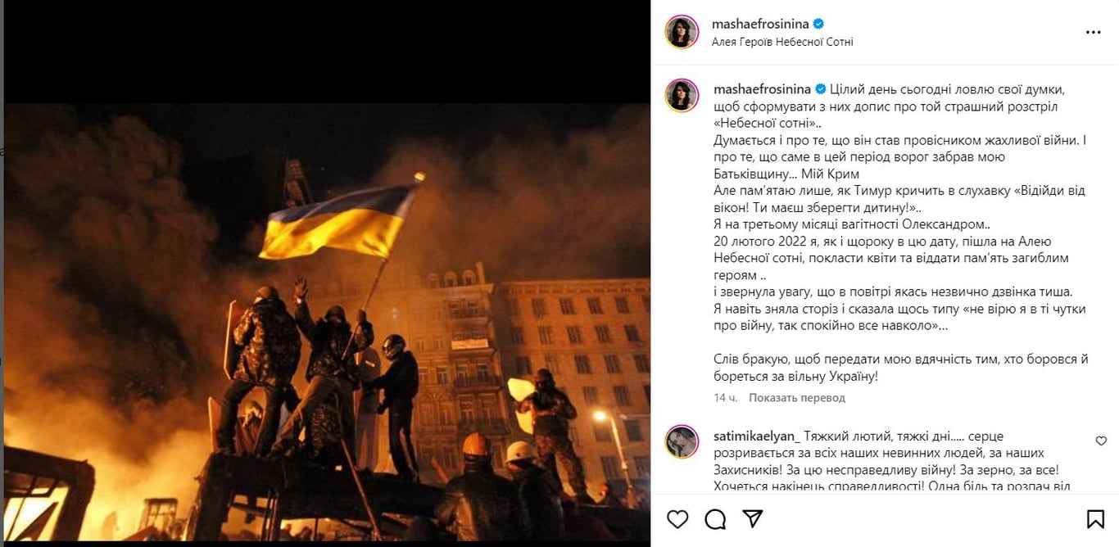Open location Алея Героїв Небесної Сотні

click(x=782, y=42)
